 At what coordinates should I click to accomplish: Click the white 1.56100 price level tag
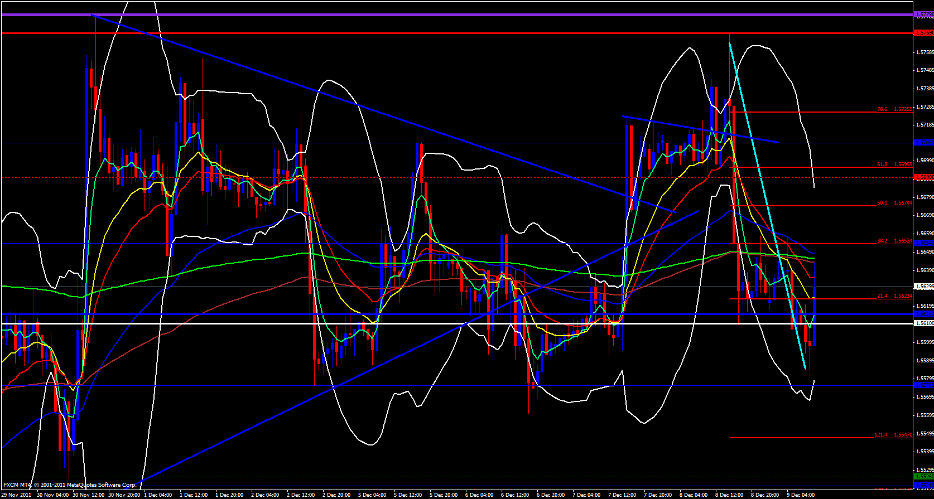(x=923, y=323)
